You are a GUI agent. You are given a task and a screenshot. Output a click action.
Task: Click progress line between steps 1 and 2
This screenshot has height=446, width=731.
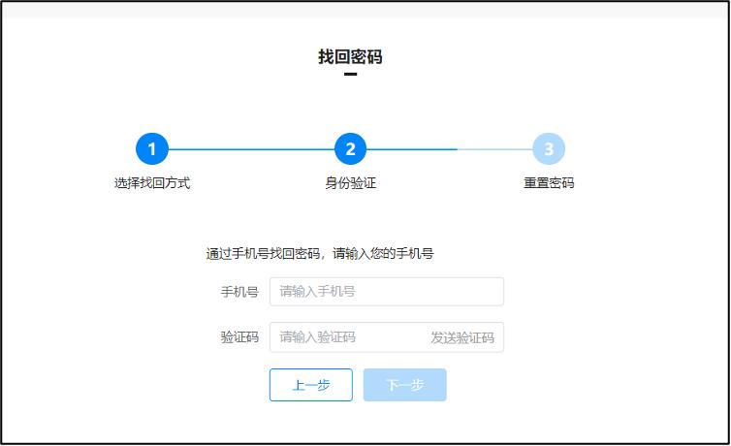click(x=250, y=149)
